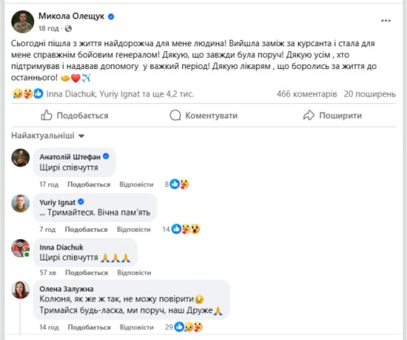The height and width of the screenshot is (340, 407).
Task: Click Відповісти under Анатолій Штефан's comment
Action: (136, 184)
